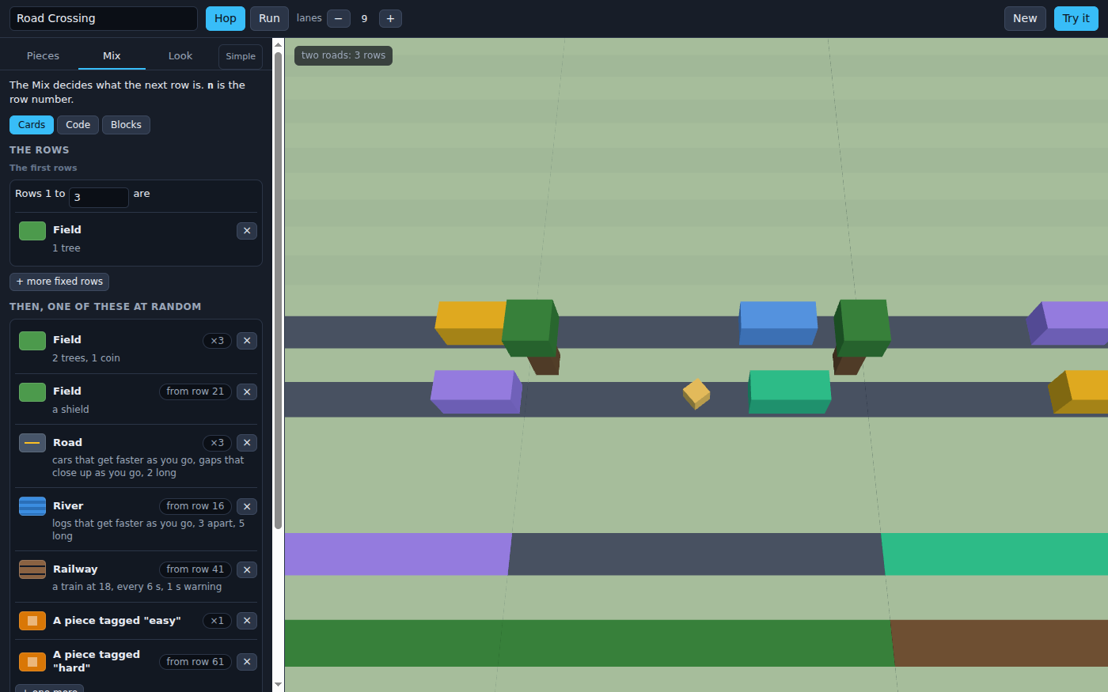1108x692 pixels.
Task: Open the Mix tab
Action: tap(112, 56)
